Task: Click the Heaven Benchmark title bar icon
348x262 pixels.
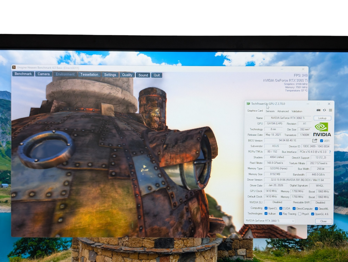Action: point(14,67)
